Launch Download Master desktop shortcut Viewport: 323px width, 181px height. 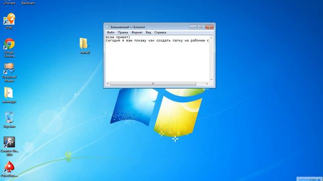pyautogui.click(x=9, y=72)
